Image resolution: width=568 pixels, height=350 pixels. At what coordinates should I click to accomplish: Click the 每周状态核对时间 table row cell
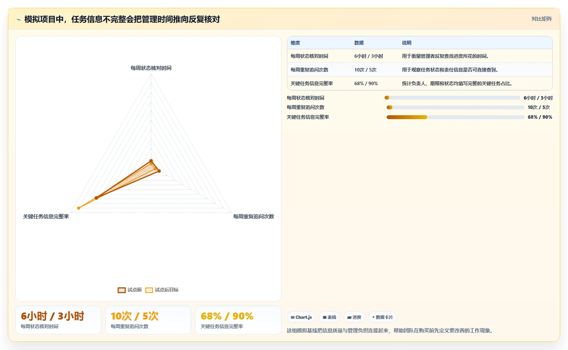pyautogui.click(x=309, y=56)
